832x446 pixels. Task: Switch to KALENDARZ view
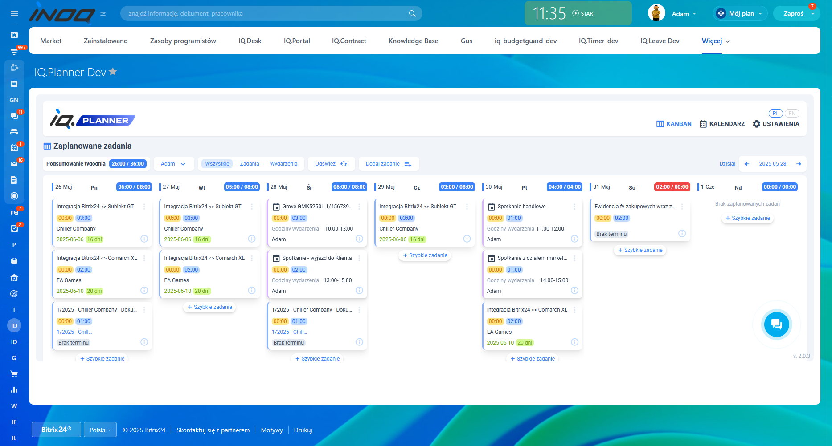722,124
